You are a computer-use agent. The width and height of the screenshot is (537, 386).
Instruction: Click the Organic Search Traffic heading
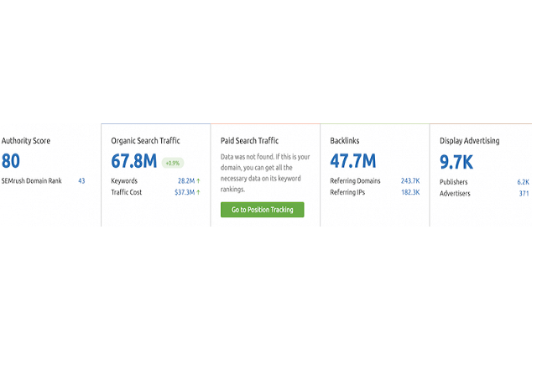coord(145,141)
